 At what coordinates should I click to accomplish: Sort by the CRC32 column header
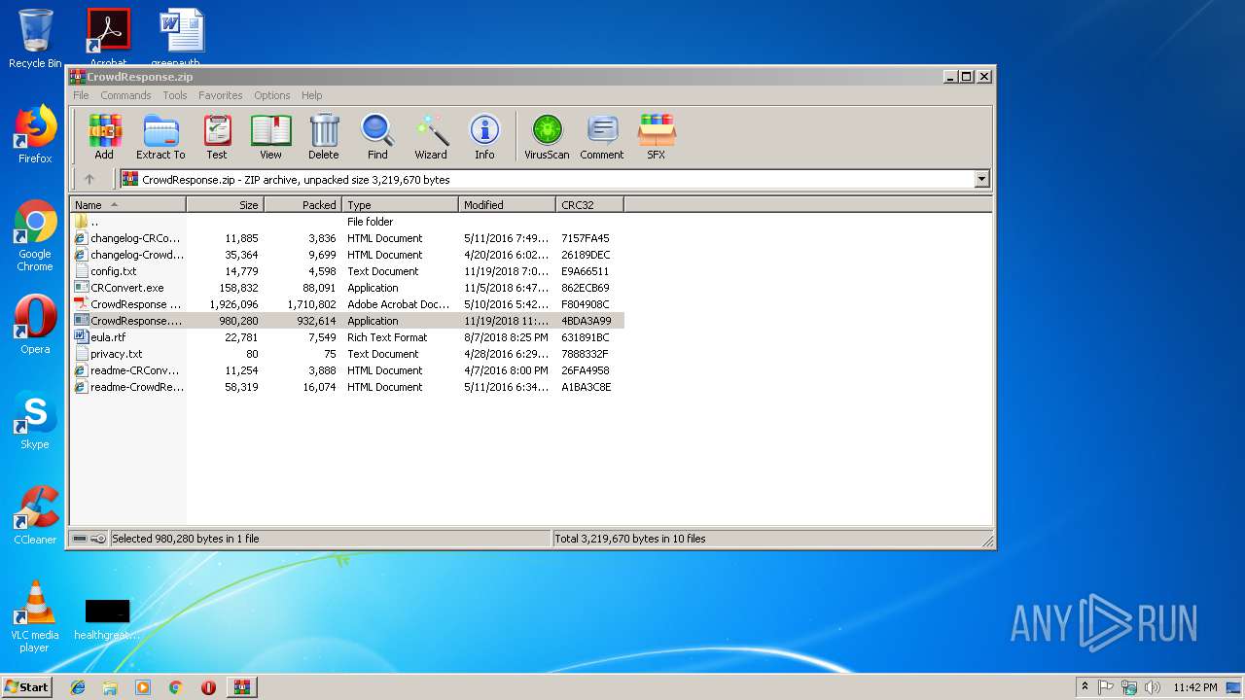tap(589, 205)
